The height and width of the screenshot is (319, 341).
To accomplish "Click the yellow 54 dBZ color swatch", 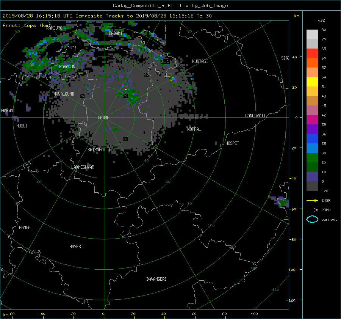I will [312, 82].
